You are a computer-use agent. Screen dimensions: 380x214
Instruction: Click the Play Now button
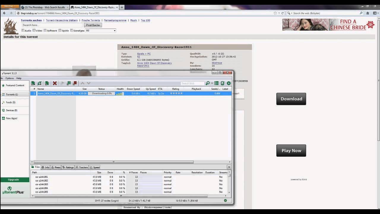(x=291, y=150)
